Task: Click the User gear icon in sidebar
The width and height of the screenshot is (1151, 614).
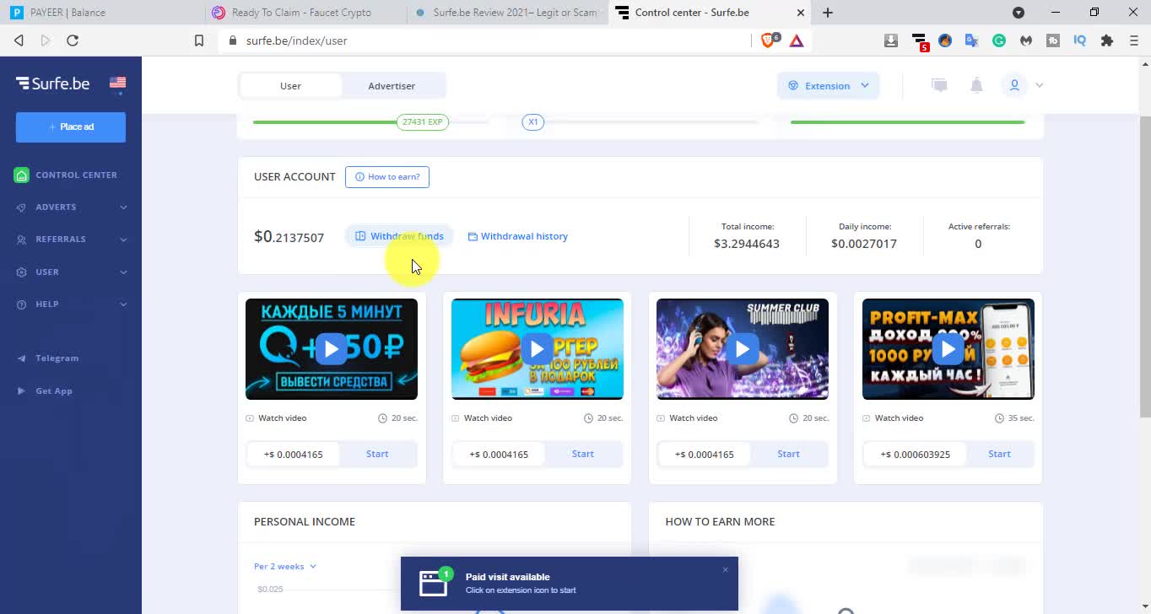Action: (21, 272)
